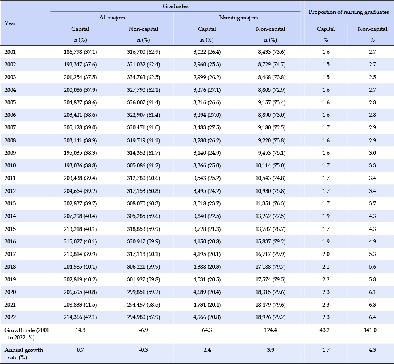Screen dimensions: 394x364
Task: Select cell 13,262 (77.5)
Action: pos(270,216)
